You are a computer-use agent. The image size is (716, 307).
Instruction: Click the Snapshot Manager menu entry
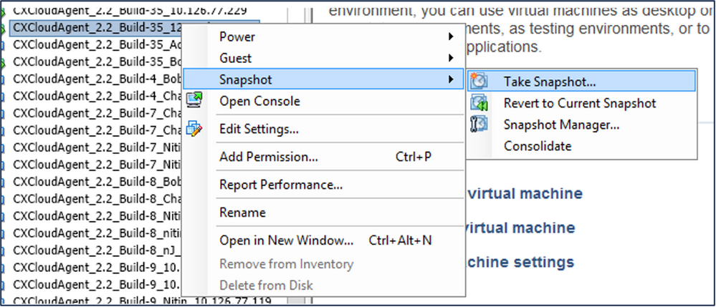pyautogui.click(x=562, y=125)
